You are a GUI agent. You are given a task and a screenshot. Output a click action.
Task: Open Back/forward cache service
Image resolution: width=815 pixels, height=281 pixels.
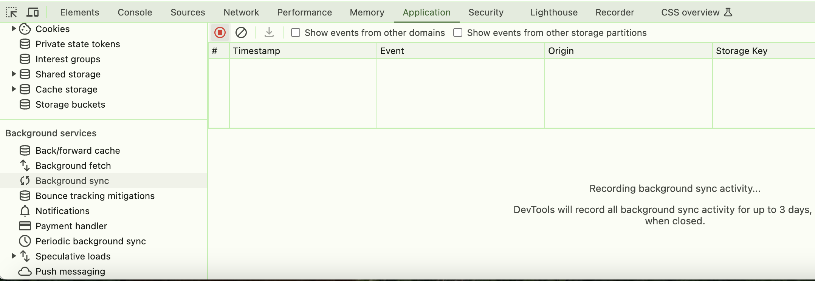point(78,150)
